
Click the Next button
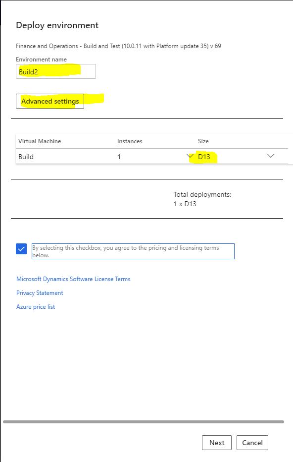coord(217,443)
